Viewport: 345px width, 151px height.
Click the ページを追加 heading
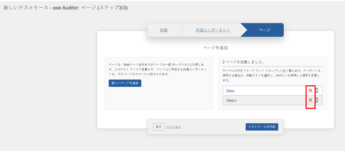215,48
